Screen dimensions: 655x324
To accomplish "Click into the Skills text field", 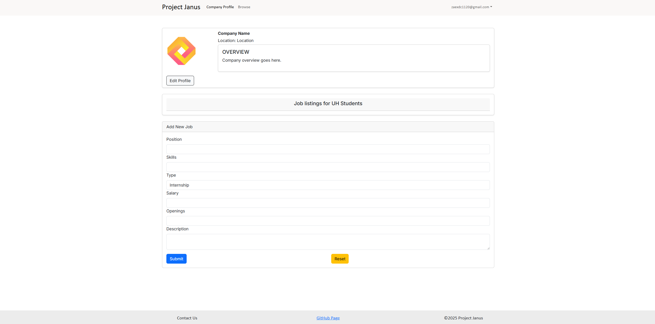I will pyautogui.click(x=328, y=167).
